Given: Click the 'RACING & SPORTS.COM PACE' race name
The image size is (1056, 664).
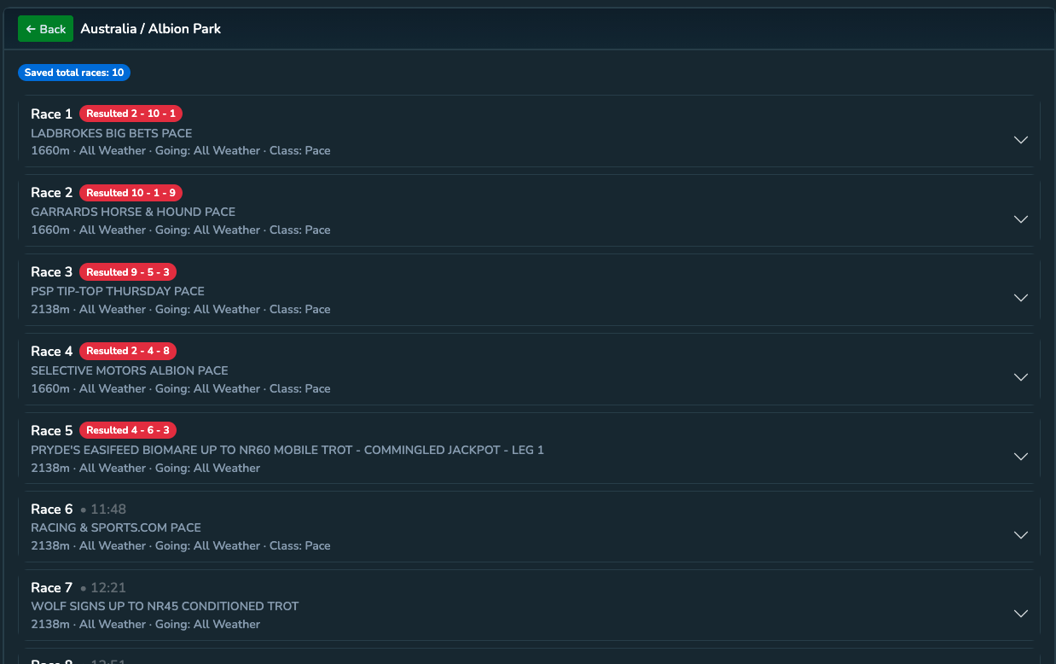Looking at the screenshot, I should 116,527.
